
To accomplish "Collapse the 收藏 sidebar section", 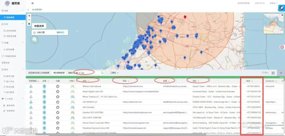I will click(23, 43).
